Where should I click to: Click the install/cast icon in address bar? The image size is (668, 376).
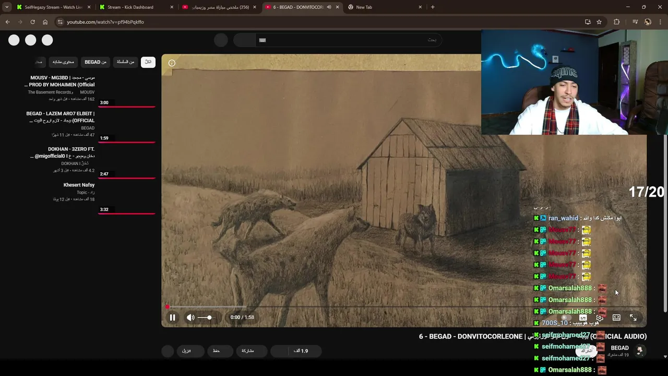588,22
